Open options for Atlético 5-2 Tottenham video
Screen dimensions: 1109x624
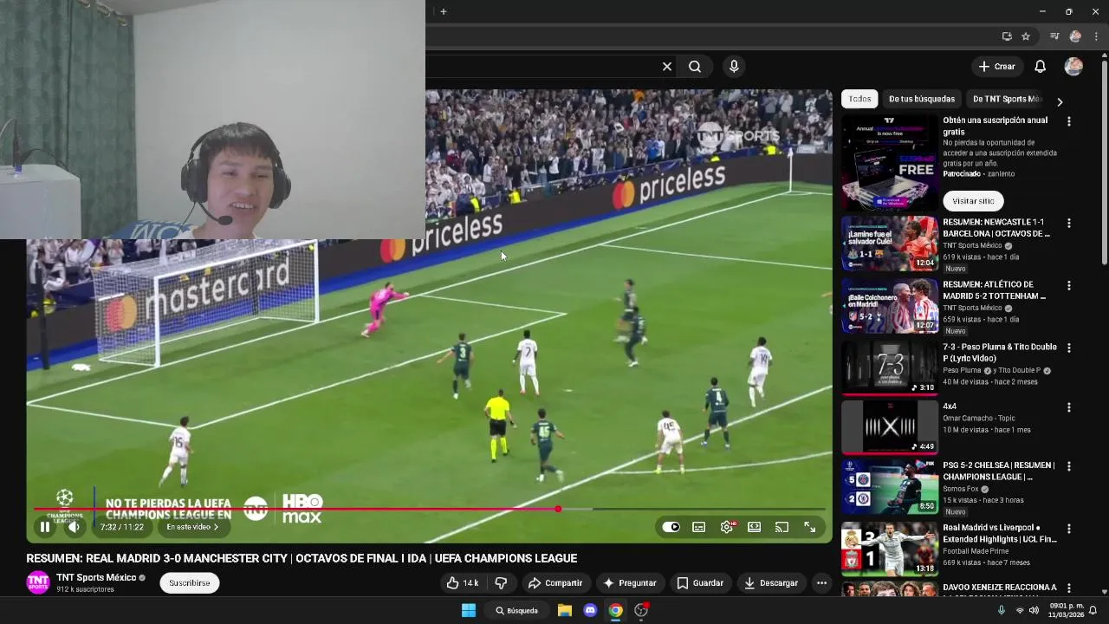pyautogui.click(x=1069, y=286)
